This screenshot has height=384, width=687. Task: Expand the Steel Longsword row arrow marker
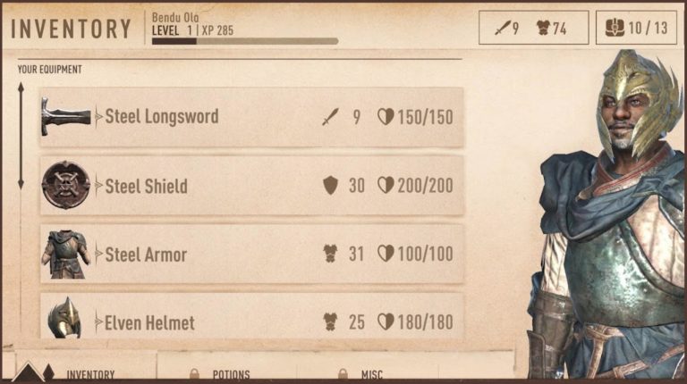point(98,117)
